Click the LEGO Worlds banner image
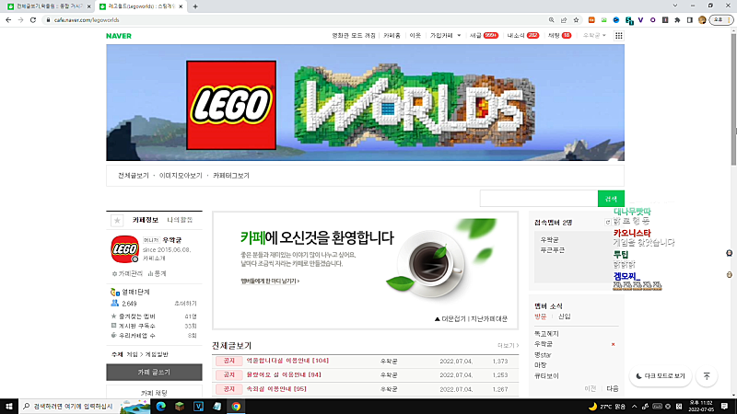Image resolution: width=737 pixels, height=414 pixels. pos(365,103)
